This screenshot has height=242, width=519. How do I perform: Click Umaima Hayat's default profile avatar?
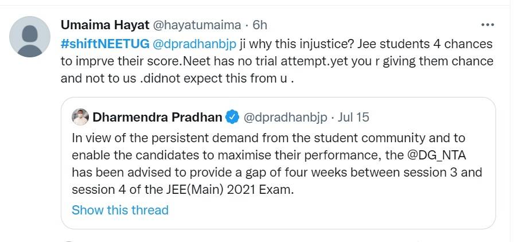coord(31,36)
